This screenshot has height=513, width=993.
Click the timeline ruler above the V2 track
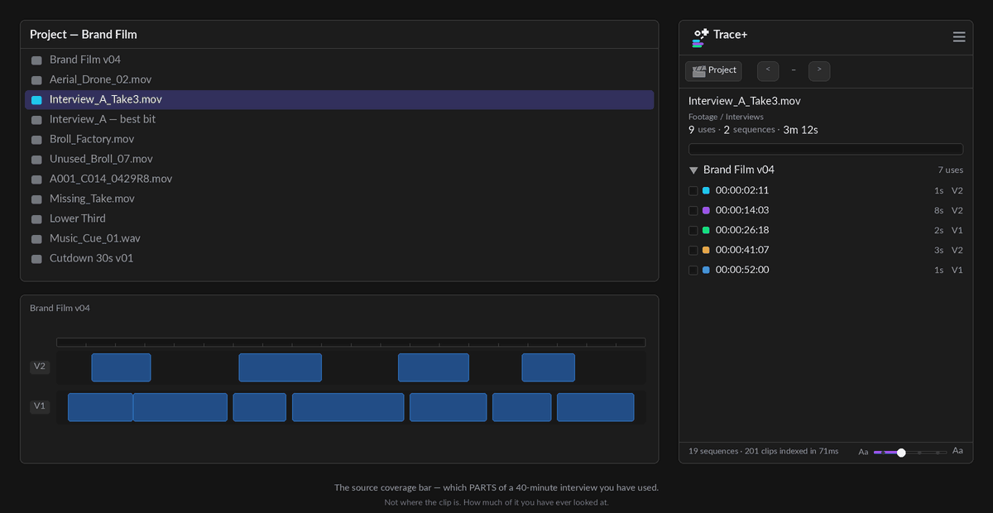point(351,343)
